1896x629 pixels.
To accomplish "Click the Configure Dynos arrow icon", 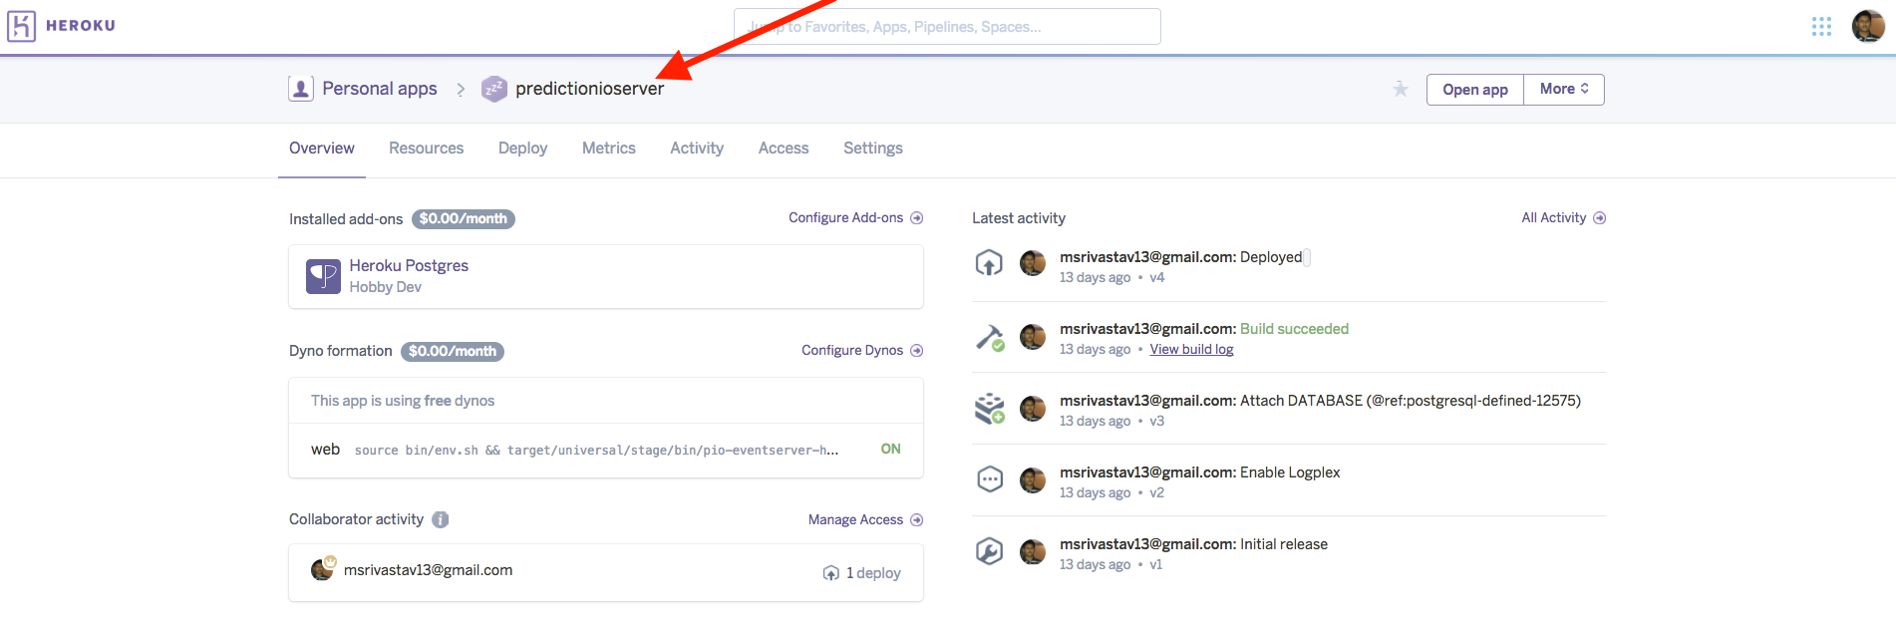I will pyautogui.click(x=917, y=351).
